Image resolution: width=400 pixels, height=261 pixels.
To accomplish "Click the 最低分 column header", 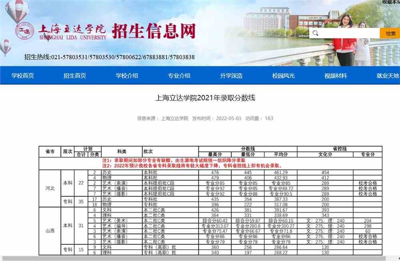I will (x=248, y=155).
